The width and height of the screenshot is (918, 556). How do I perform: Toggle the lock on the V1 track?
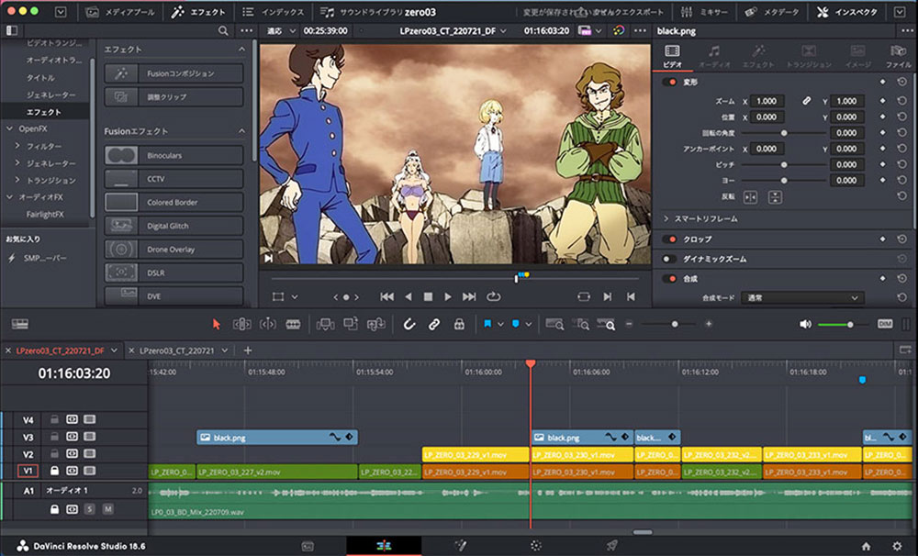point(54,472)
